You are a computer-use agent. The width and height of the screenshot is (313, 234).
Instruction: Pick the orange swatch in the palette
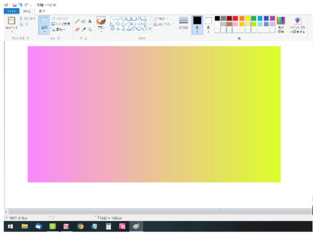point(242,19)
